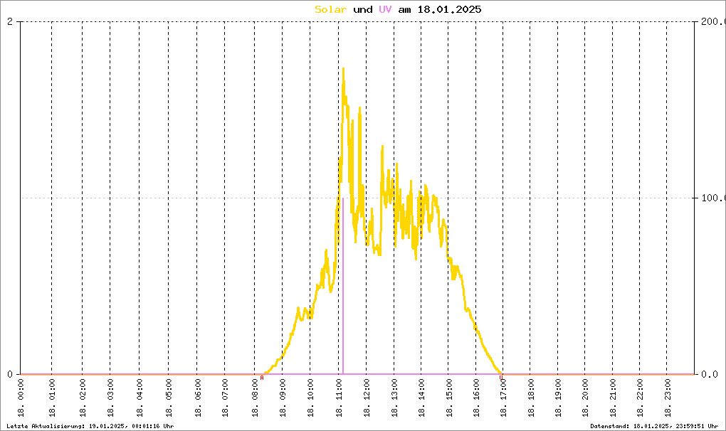The height and width of the screenshot is (431, 726).
Task: Click the 'Letzte Aktualisierung' timestamp text
Action: [90, 426]
